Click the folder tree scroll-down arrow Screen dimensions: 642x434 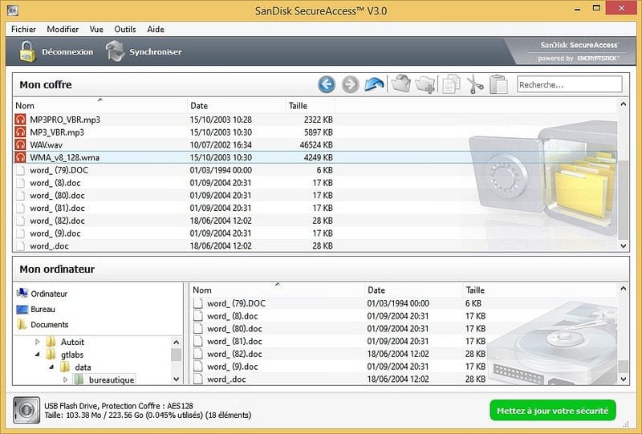[176, 379]
